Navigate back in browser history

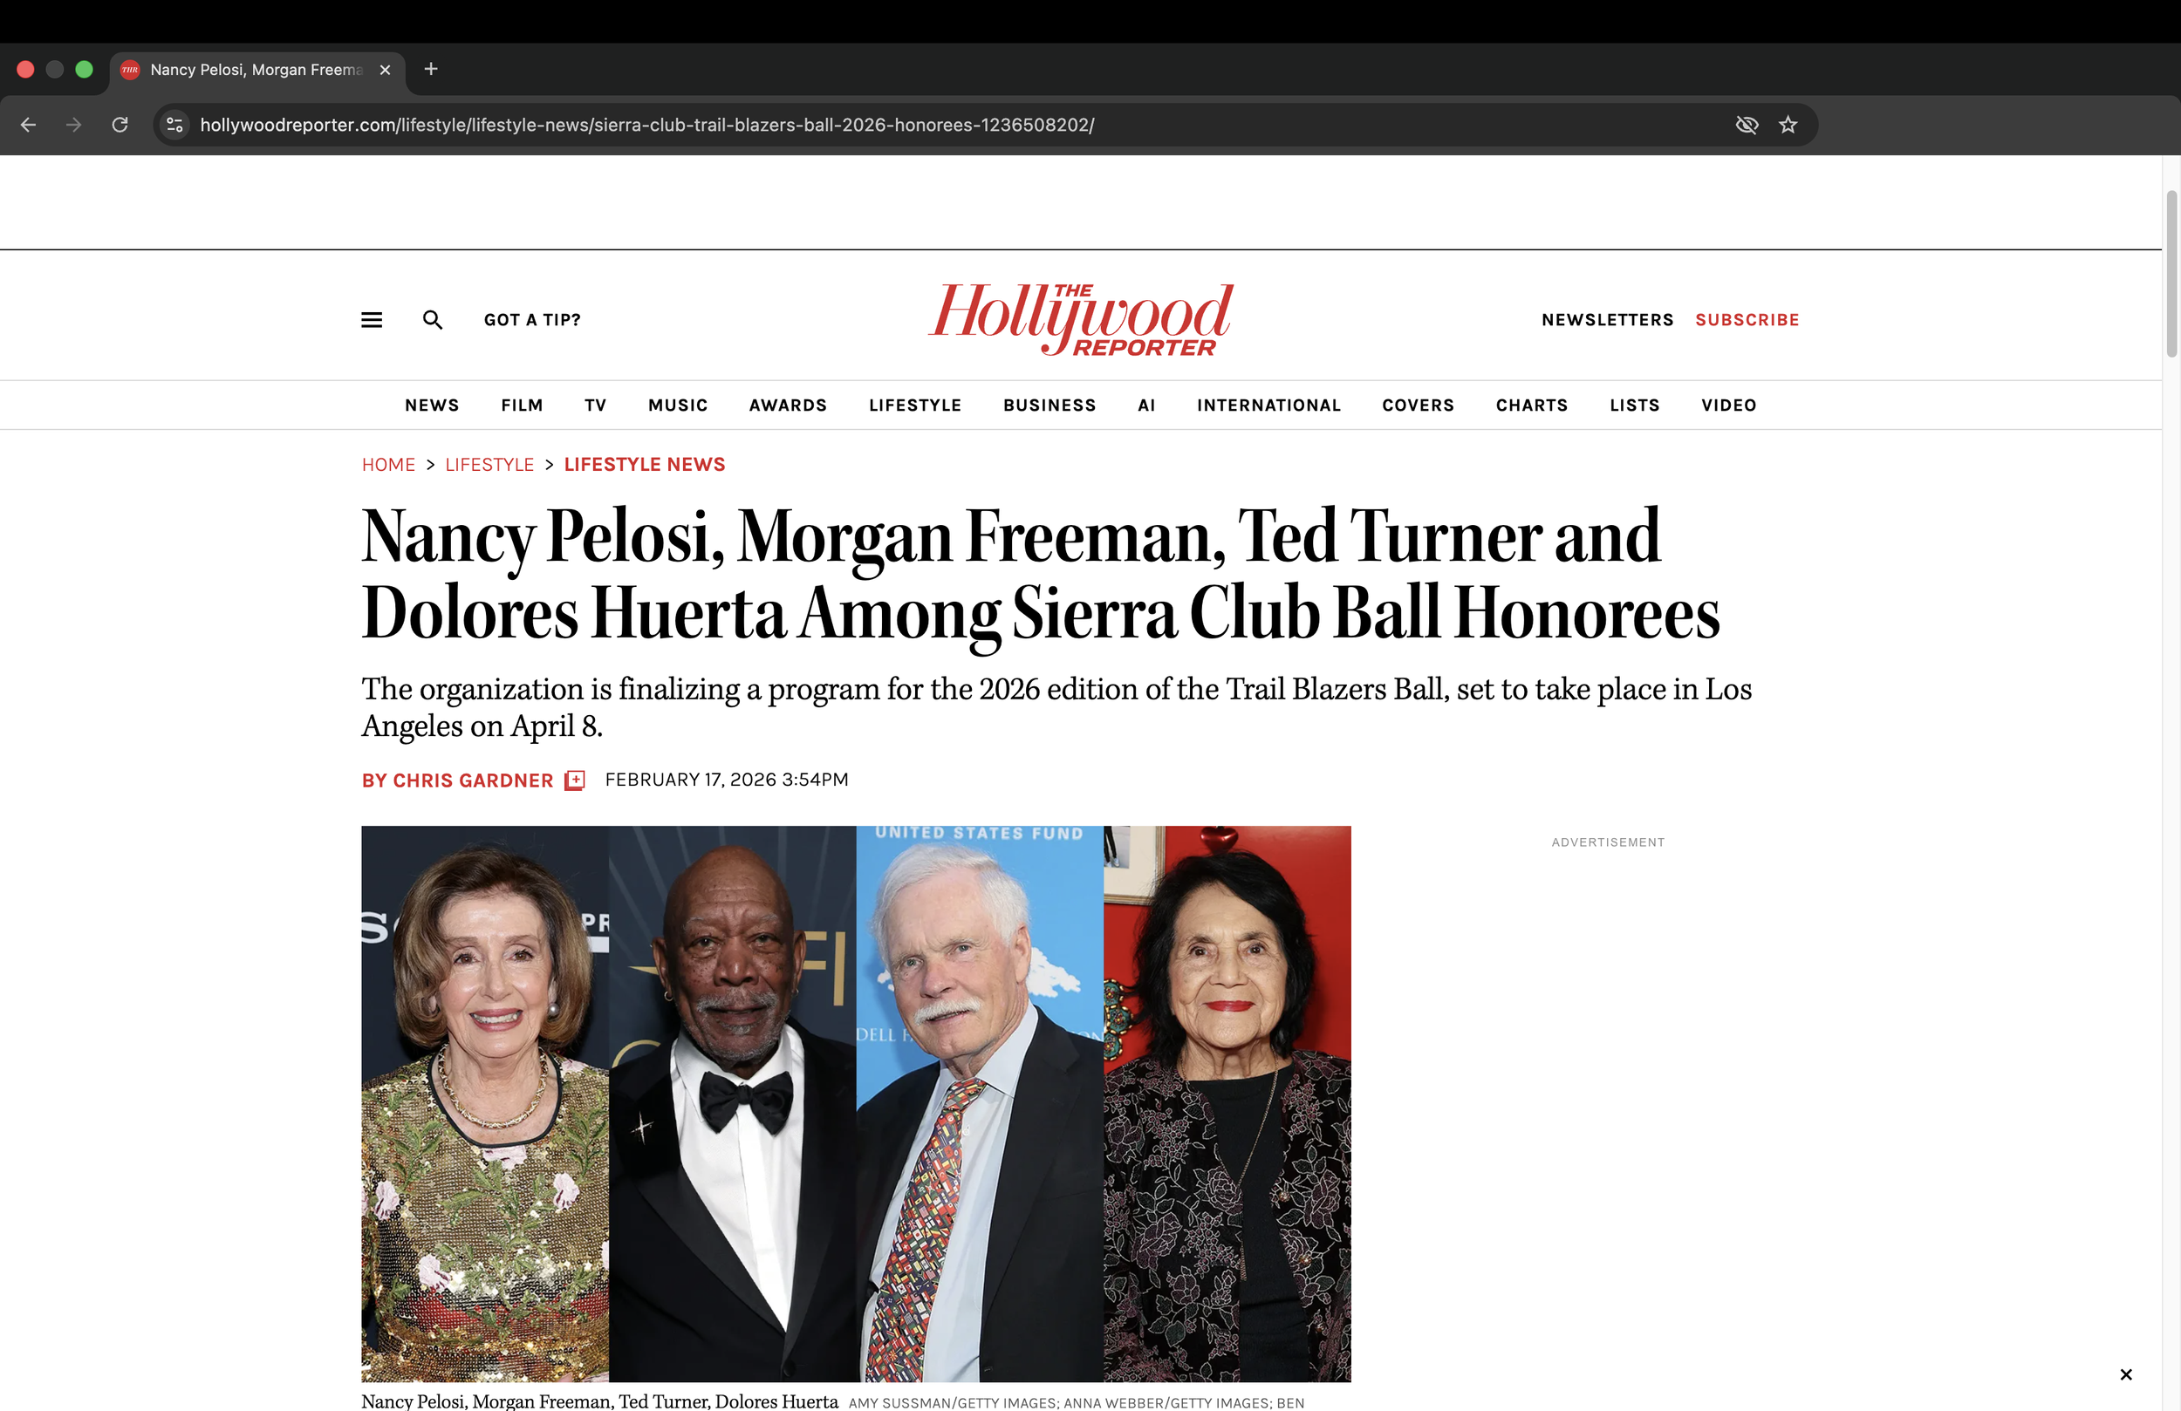[x=28, y=125]
